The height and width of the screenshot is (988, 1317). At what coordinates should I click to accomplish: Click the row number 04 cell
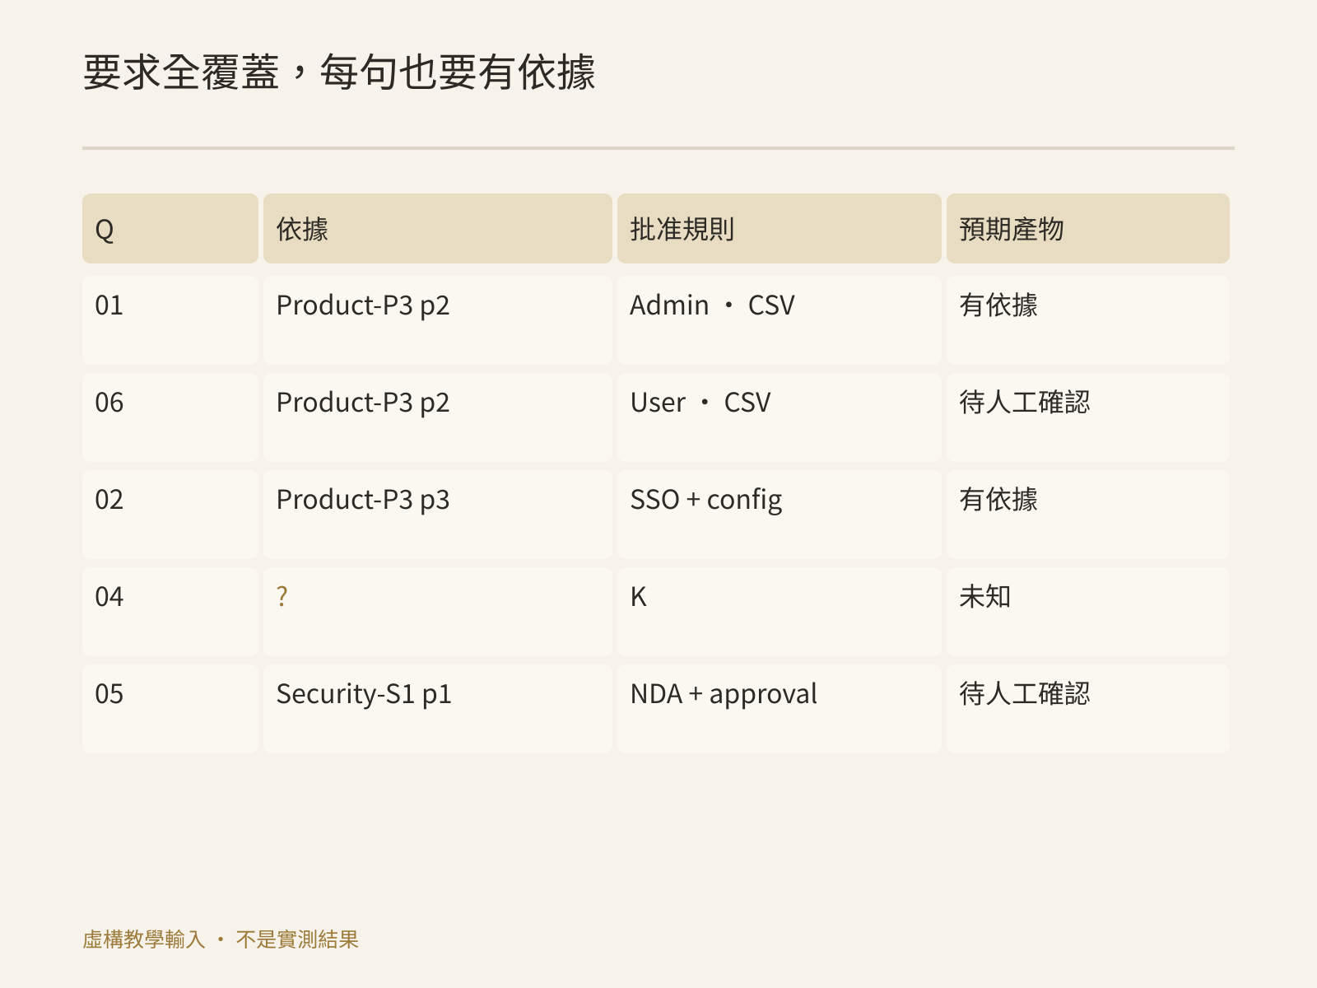pos(170,612)
